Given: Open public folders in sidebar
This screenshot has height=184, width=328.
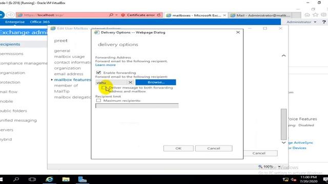Looking at the screenshot, I should pos(13,111).
